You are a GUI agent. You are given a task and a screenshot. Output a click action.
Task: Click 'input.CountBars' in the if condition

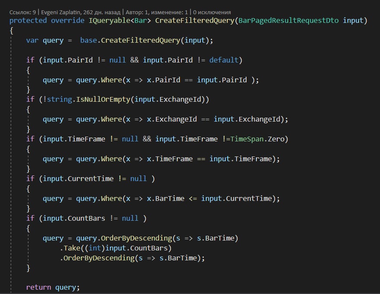click(74, 219)
